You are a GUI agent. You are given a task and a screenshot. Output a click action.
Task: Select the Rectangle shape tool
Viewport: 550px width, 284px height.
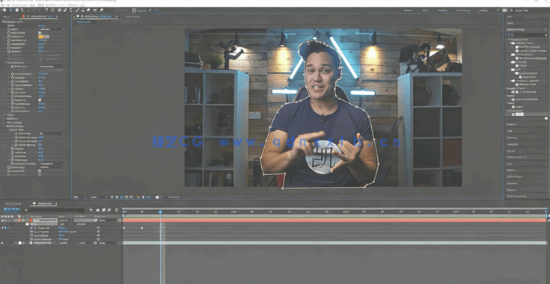(x=60, y=10)
